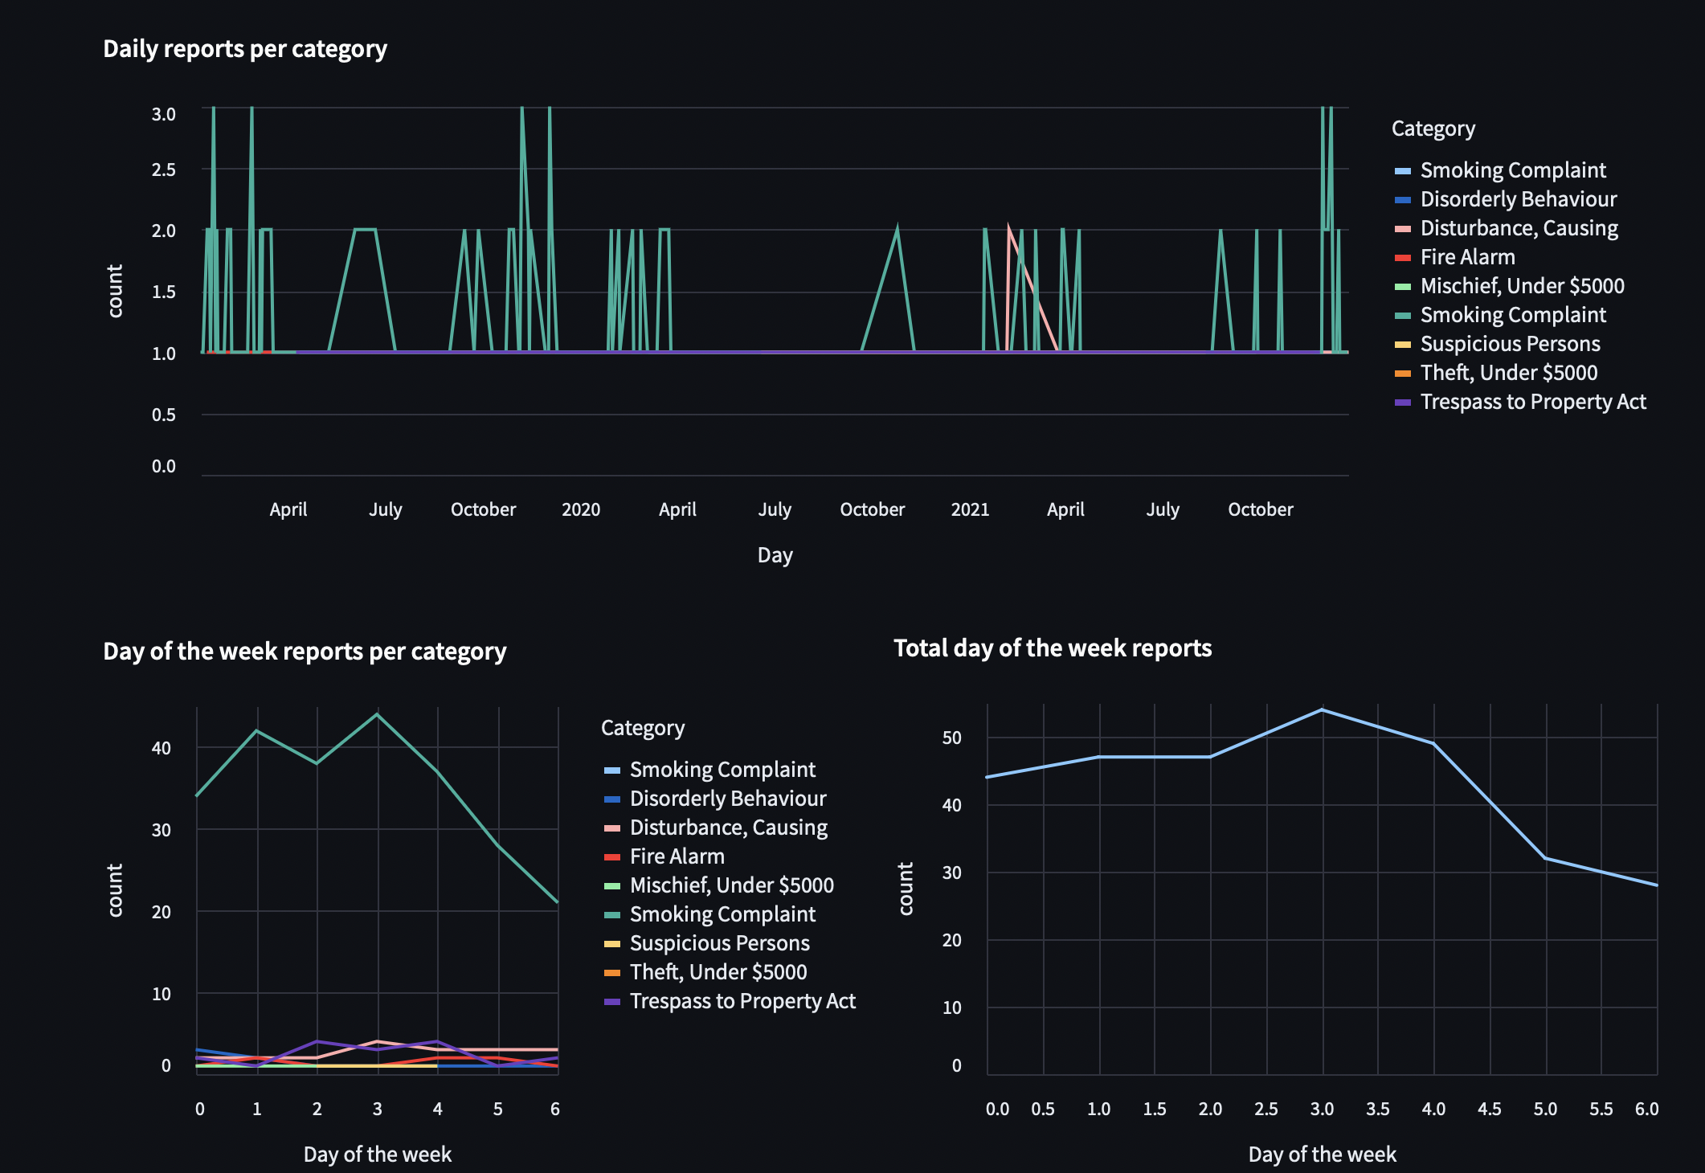Click the Trespass to Property Act label in the bottom legend

click(x=742, y=1001)
